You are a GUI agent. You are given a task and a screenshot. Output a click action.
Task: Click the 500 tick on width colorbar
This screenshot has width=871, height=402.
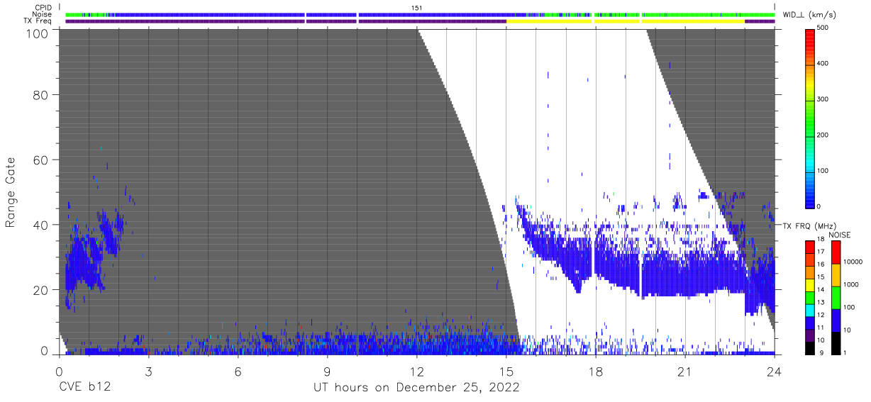click(x=823, y=28)
